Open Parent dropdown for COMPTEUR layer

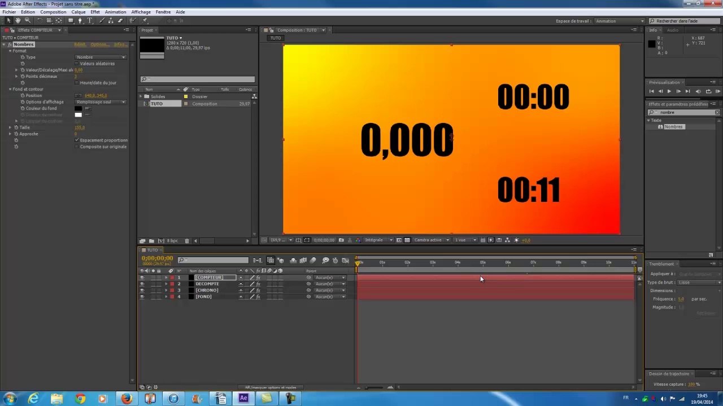tap(330, 277)
